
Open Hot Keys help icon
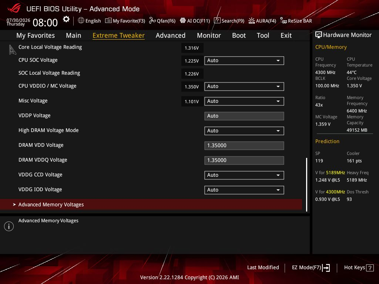370,268
